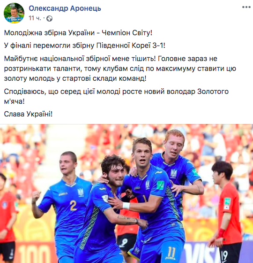
Task: Click the number 19 on the Korean player's shorts
Action: (225, 256)
